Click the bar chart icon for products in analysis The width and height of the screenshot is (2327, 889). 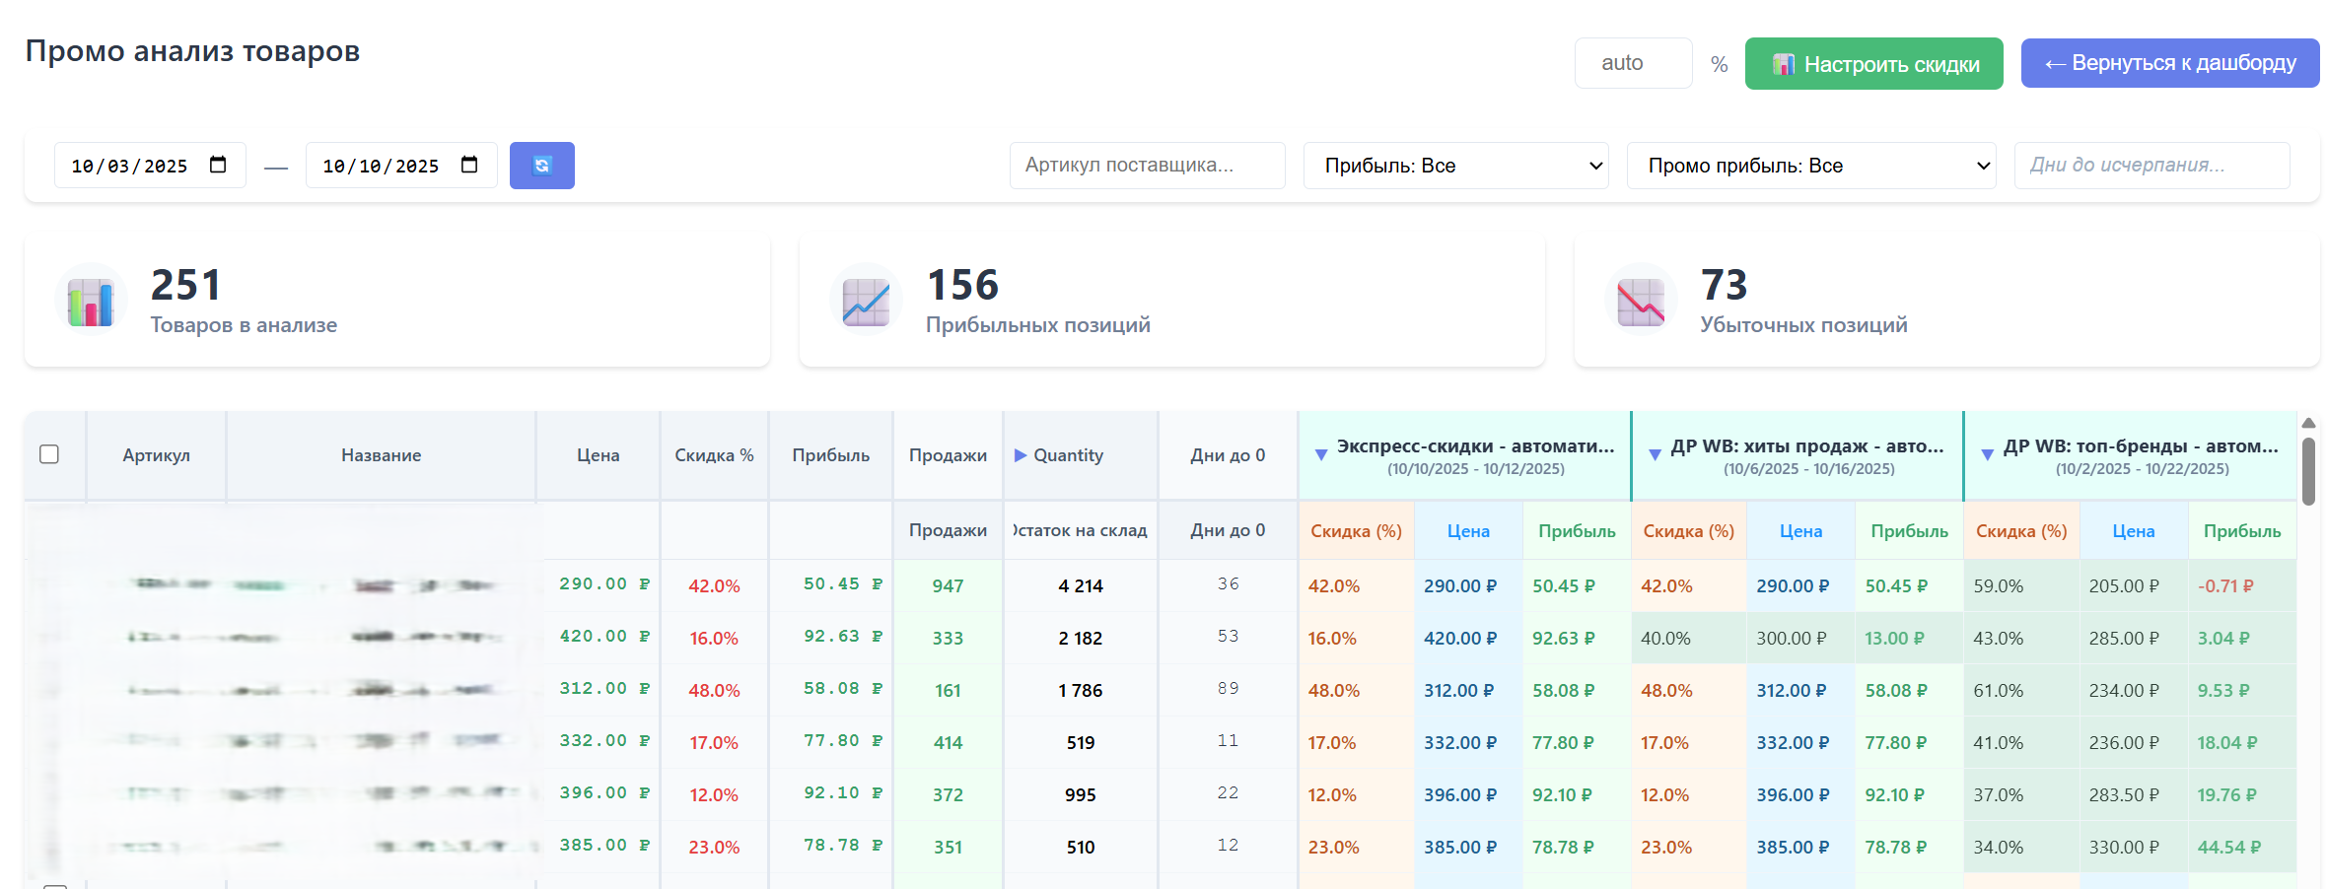91,300
